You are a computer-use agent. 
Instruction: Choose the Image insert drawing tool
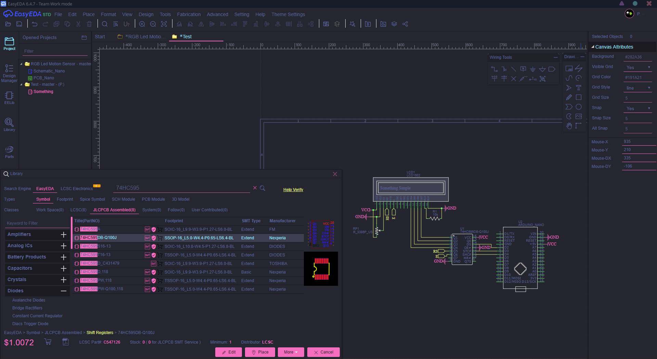pyautogui.click(x=579, y=117)
